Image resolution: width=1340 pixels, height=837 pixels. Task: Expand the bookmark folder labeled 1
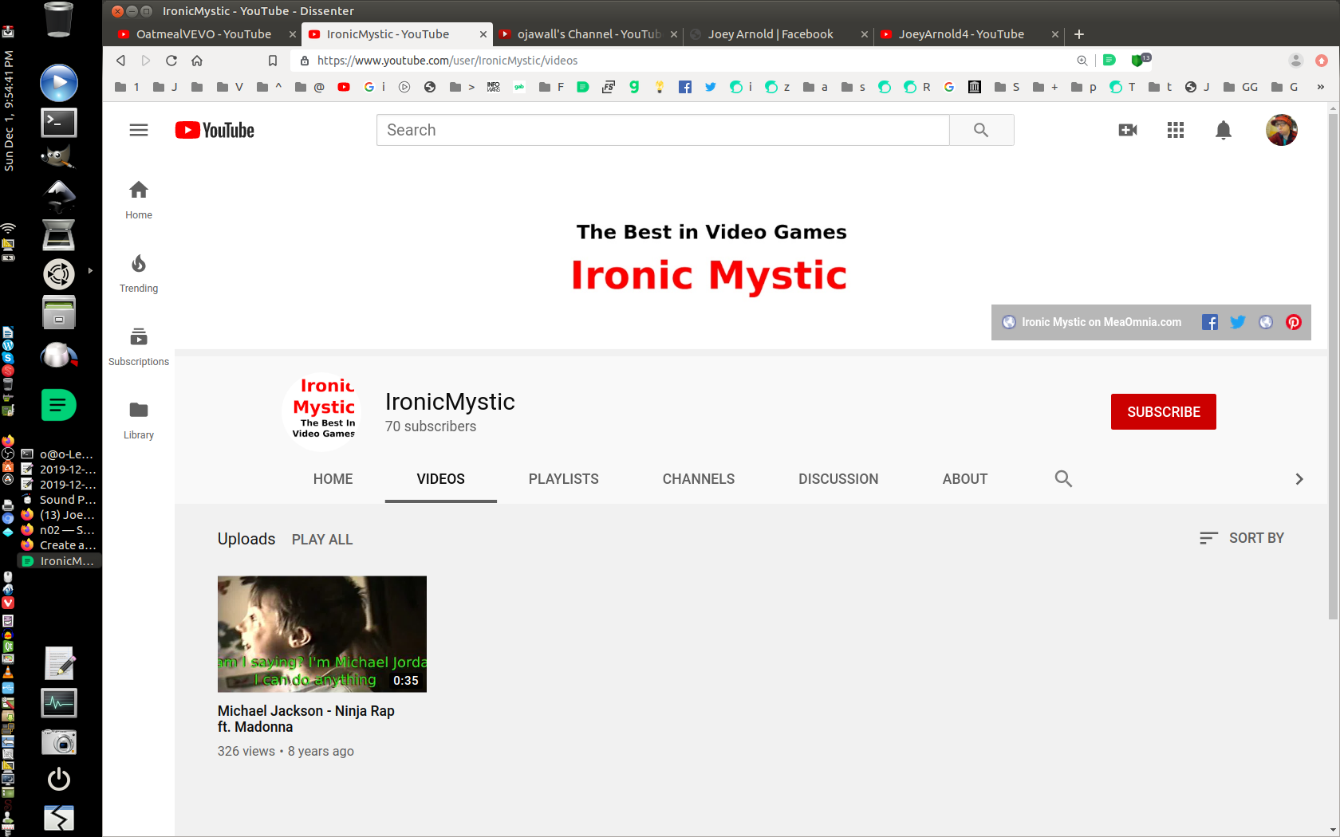tap(128, 87)
